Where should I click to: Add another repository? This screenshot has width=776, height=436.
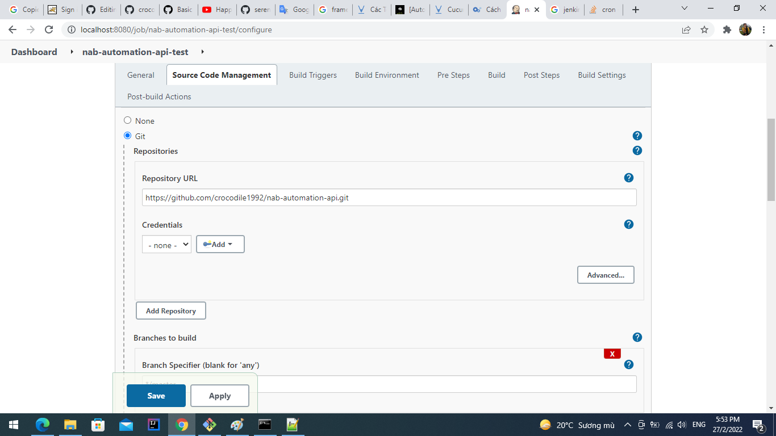(x=171, y=311)
